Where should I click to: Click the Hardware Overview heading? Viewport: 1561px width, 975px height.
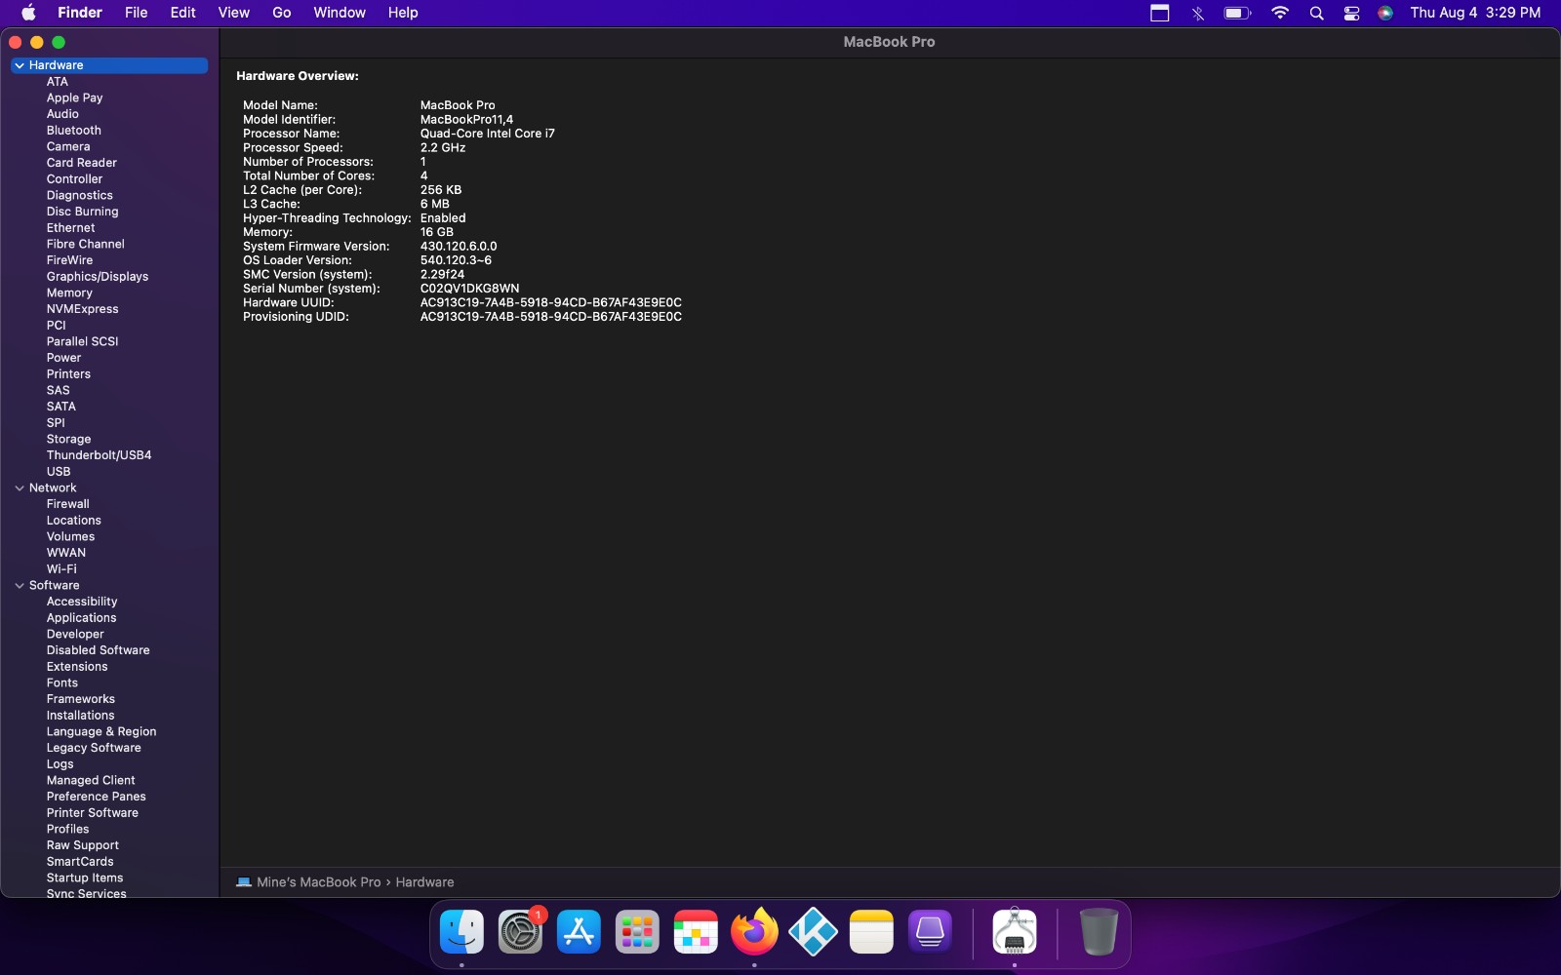click(x=298, y=76)
